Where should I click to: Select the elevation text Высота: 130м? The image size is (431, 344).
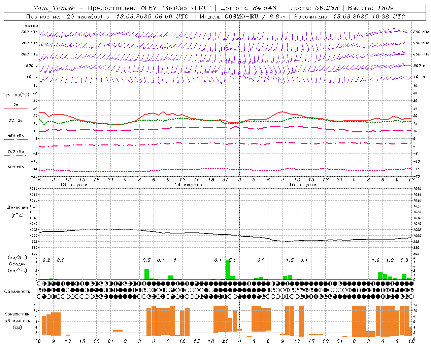(x=371, y=8)
